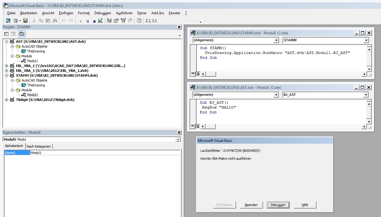Open the Datei menu
The height and width of the screenshot is (217, 381).
pos(11,13)
